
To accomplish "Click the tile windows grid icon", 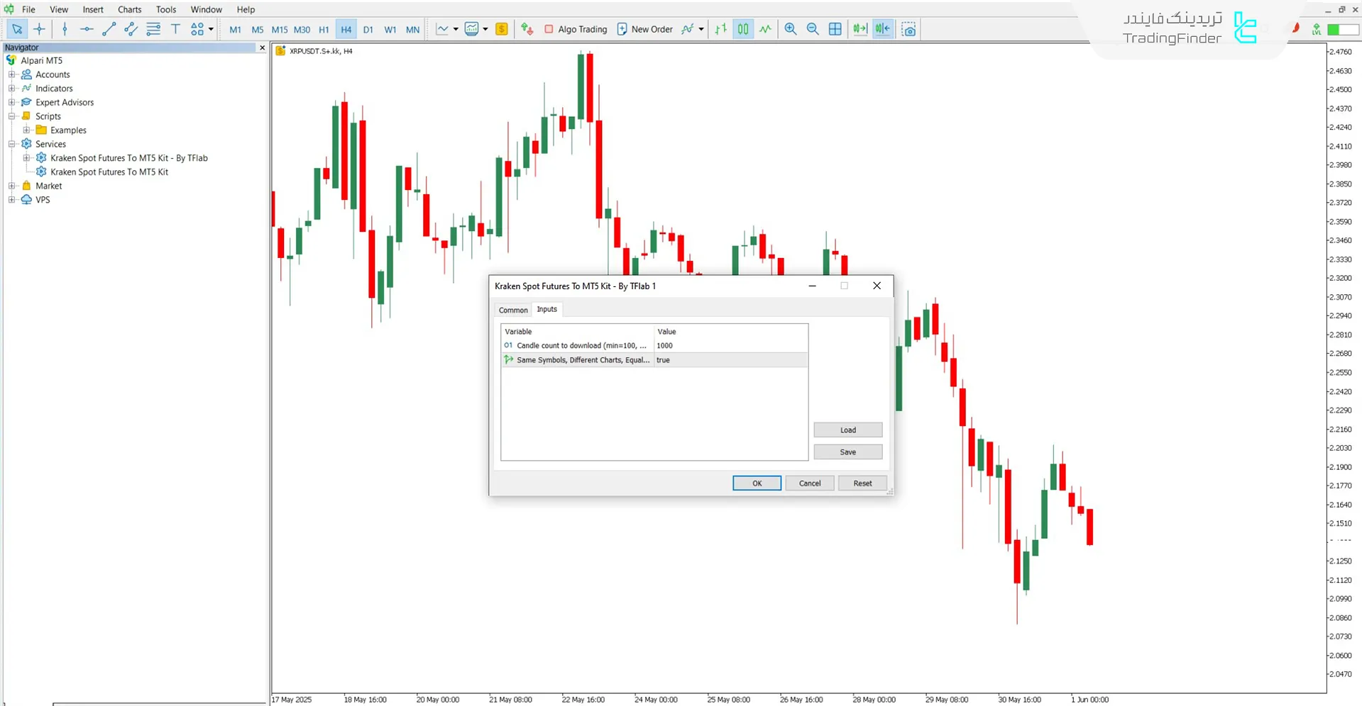I will click(835, 29).
